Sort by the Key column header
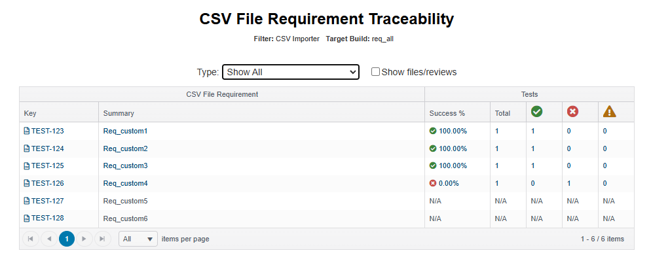The height and width of the screenshot is (261, 651). pos(30,113)
